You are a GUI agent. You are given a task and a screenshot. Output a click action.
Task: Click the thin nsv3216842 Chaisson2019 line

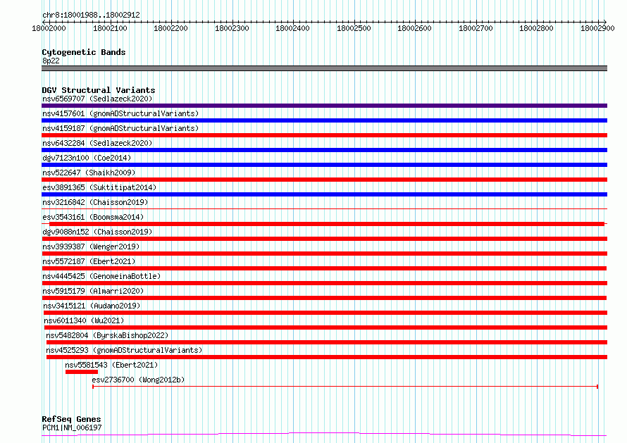[324, 208]
